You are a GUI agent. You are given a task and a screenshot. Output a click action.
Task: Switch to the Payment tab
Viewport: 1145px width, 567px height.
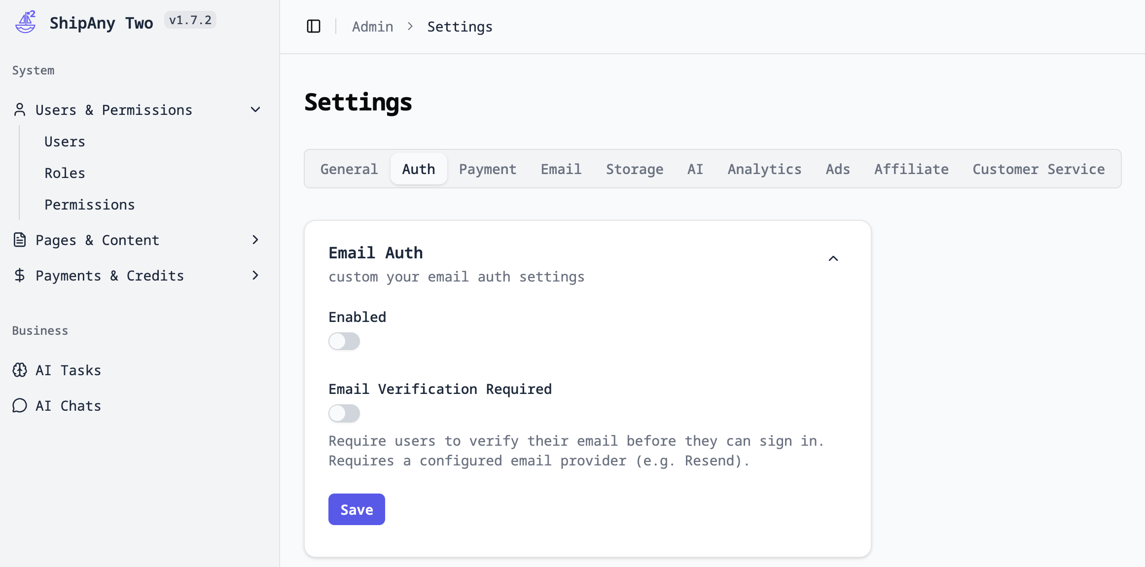tap(487, 169)
